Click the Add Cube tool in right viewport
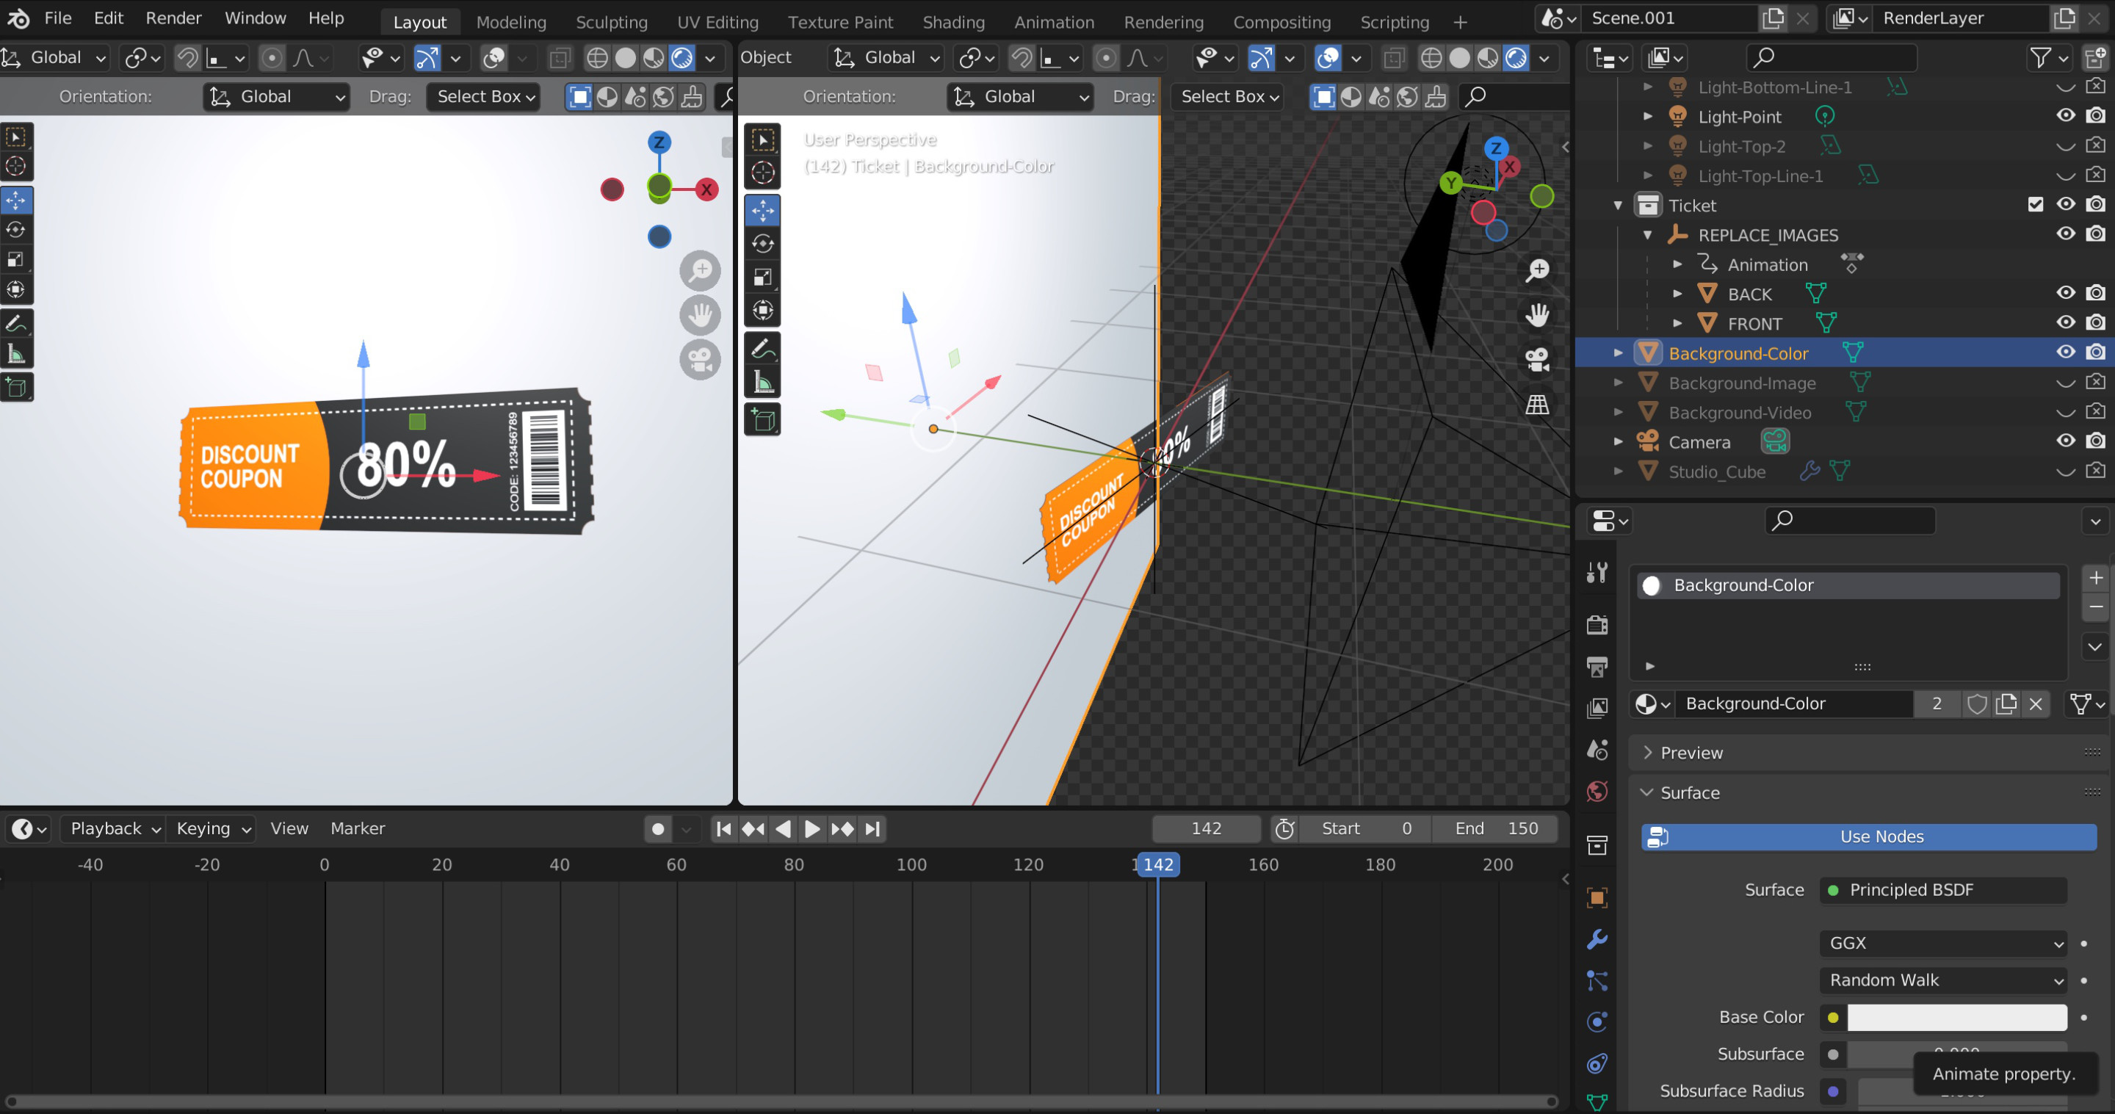The height and width of the screenshot is (1114, 2115). 763,420
